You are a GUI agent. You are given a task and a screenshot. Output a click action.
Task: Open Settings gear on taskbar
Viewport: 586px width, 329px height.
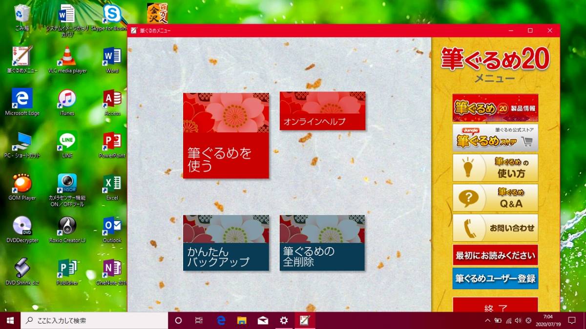[284, 320]
